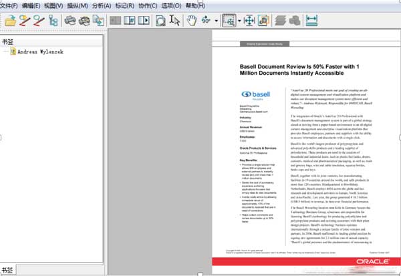Expand the rotate 90° dropdown arrow
401x276 pixels.
click(216, 21)
